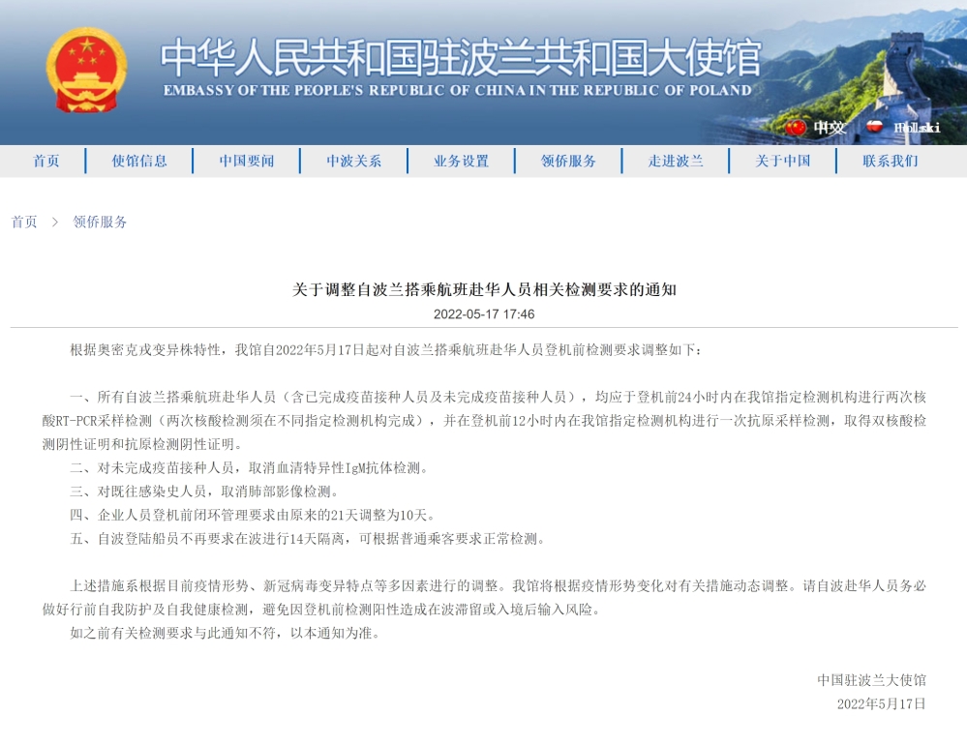
Task: Click the 首页 breadcrumb link
Action: (24, 222)
